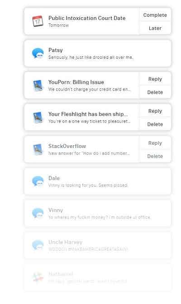Click the Messages icon beside Uncle Harvey
The width and height of the screenshot is (181, 304).
pos(38,245)
